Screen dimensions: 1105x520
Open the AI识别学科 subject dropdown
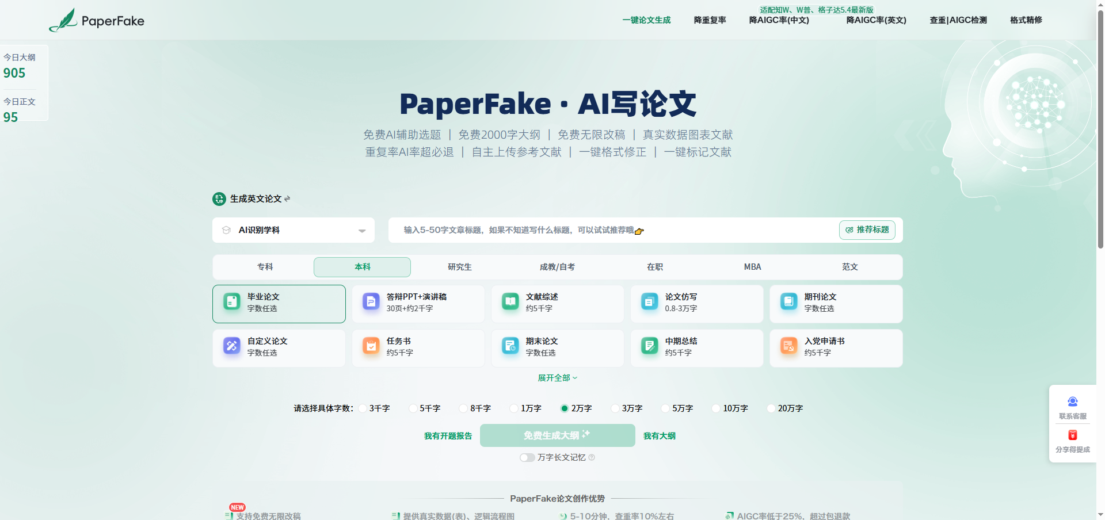294,230
